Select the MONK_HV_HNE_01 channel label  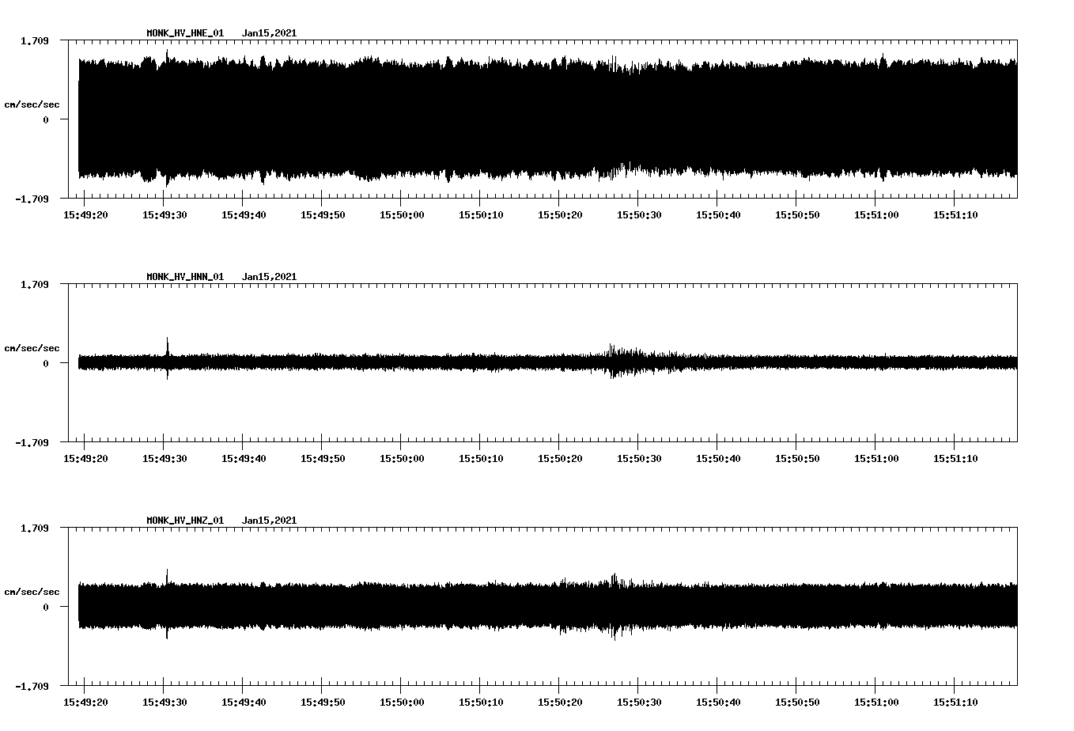(183, 32)
